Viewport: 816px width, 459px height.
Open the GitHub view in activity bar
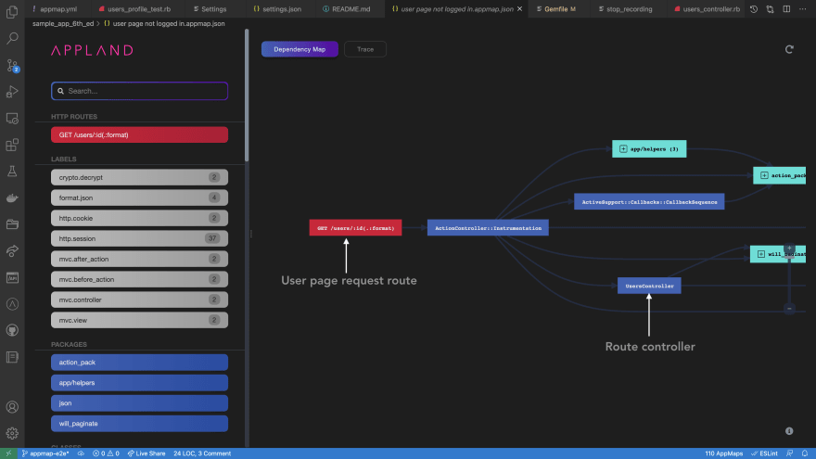(12, 330)
